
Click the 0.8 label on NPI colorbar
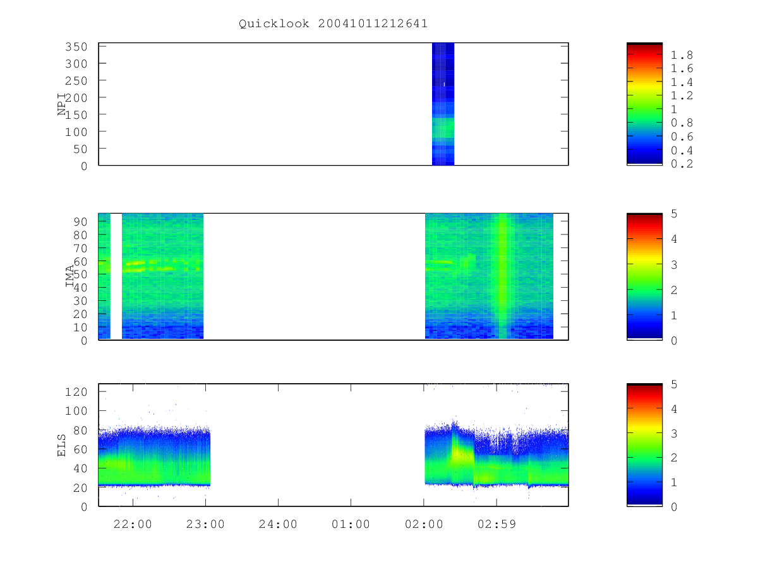coord(682,123)
